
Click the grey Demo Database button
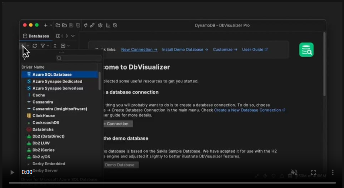[121, 165]
